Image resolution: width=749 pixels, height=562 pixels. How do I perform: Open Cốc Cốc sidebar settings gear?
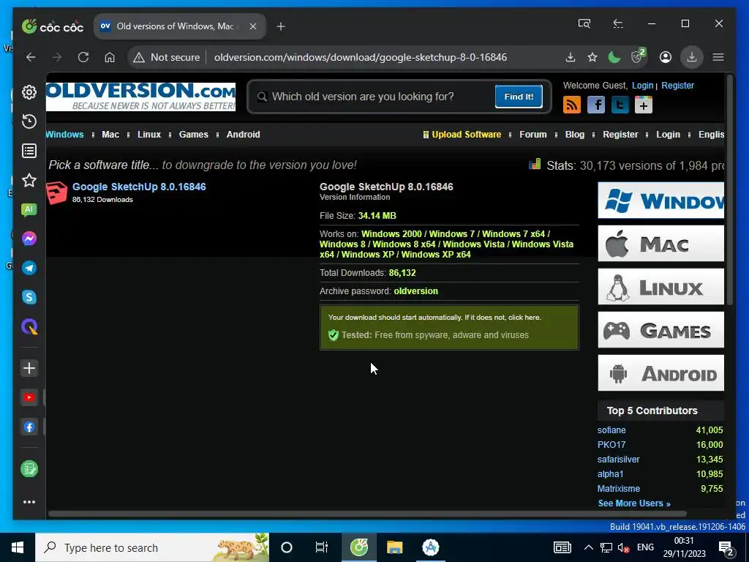point(29,92)
